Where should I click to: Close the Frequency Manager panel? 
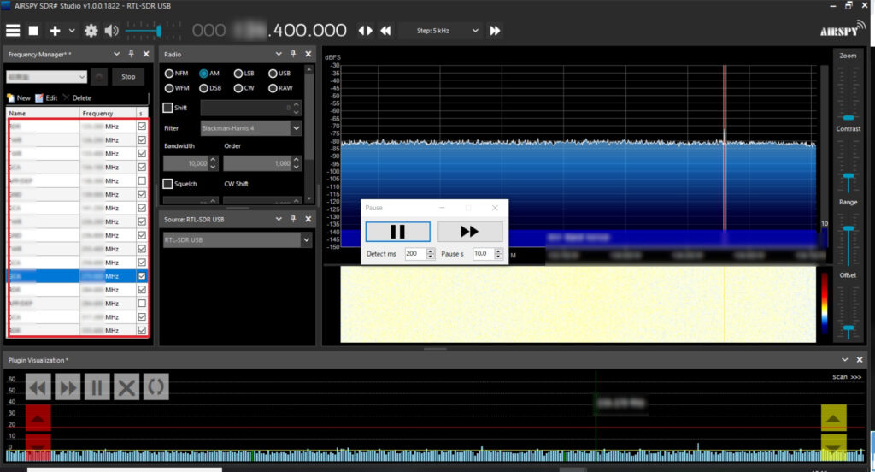(146, 54)
